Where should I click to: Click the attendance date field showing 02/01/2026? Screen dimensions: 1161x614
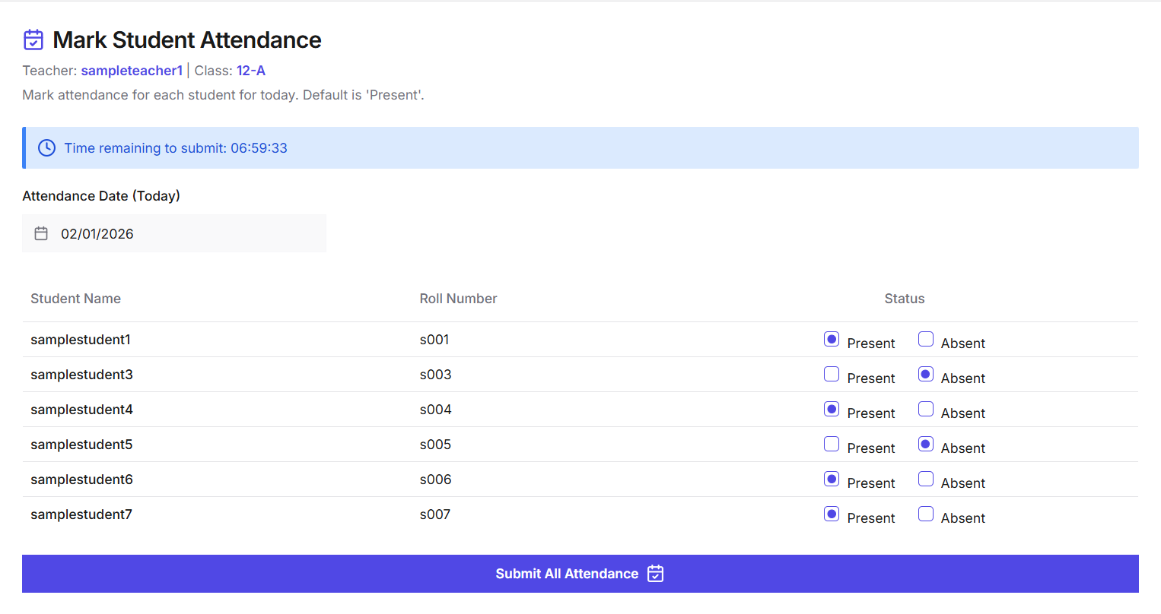(x=173, y=233)
